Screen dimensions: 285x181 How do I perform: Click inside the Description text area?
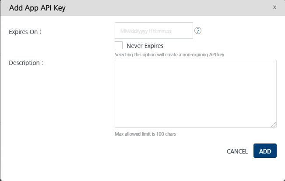coord(195,93)
